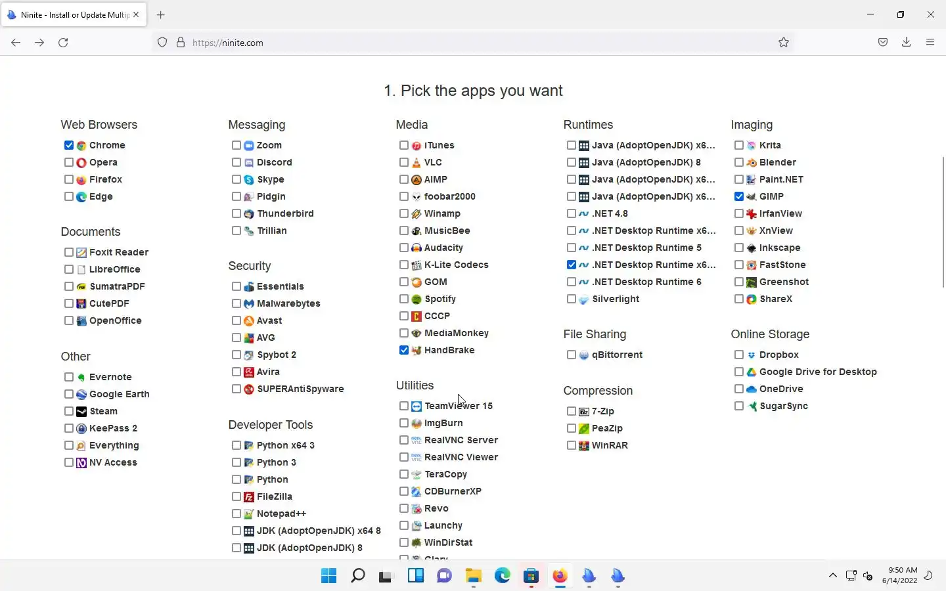The image size is (946, 591).
Task: Click the .NET Desktop Runtime 6 label
Action: [x=646, y=282]
